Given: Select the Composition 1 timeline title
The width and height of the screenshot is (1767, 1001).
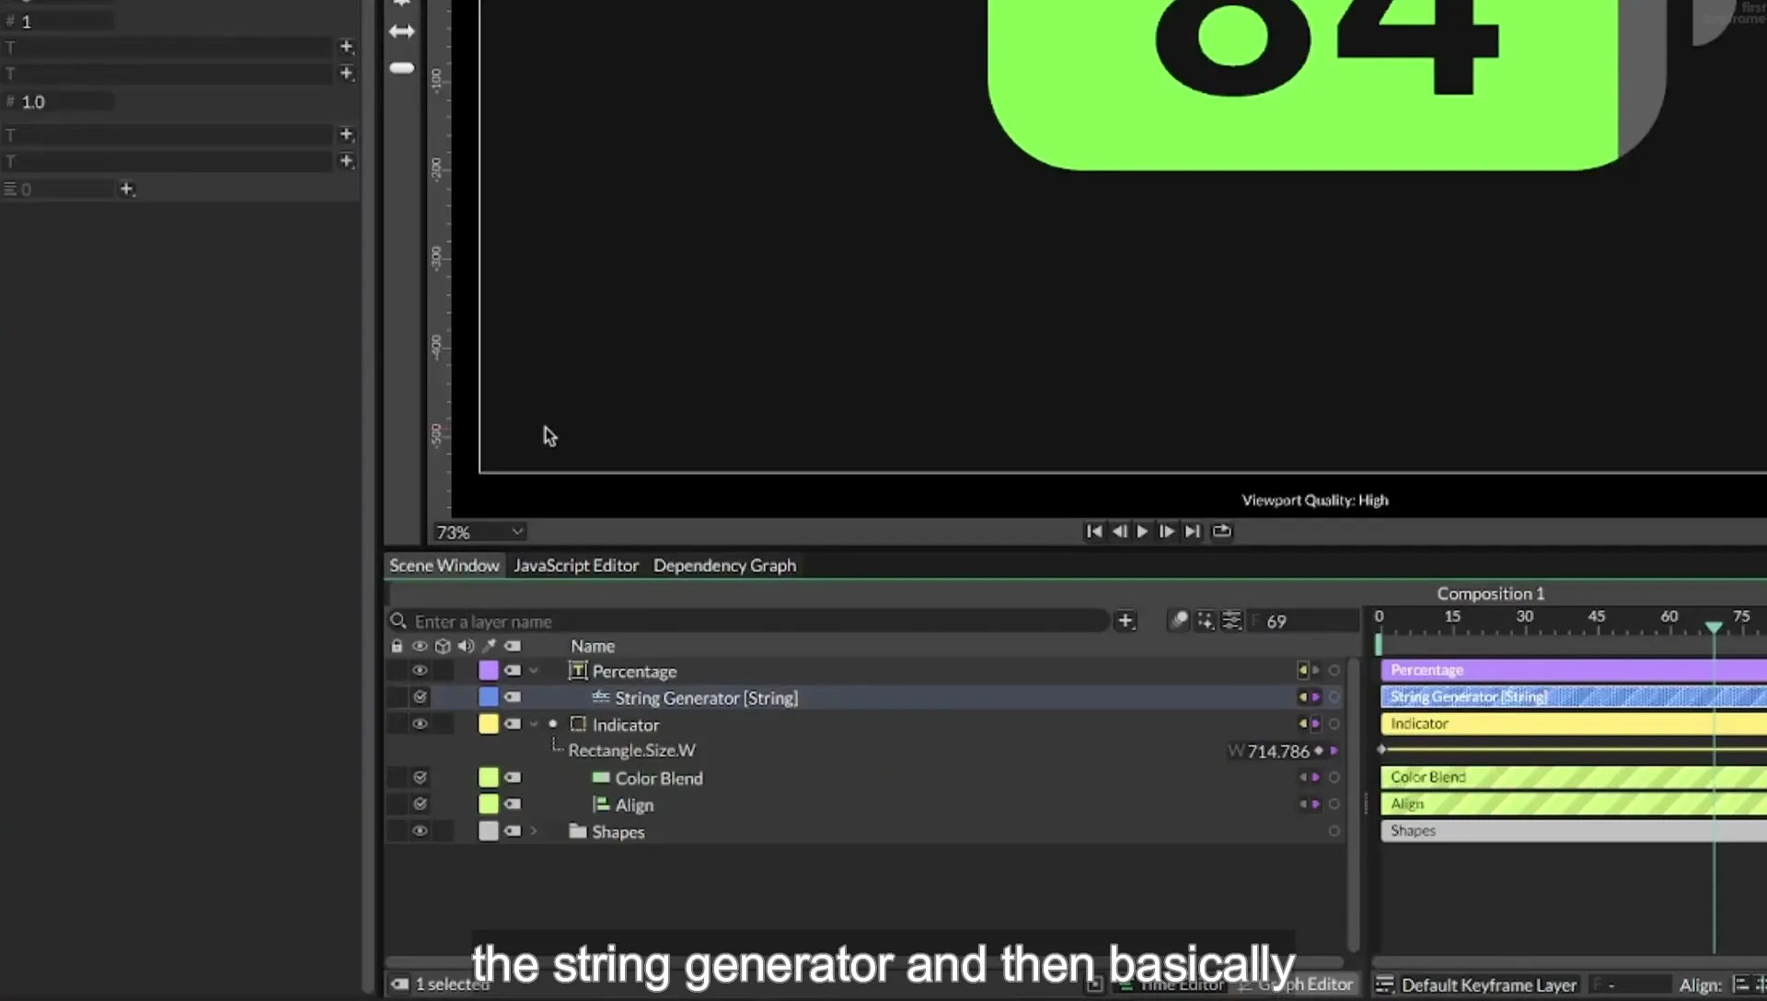Looking at the screenshot, I should tap(1491, 593).
